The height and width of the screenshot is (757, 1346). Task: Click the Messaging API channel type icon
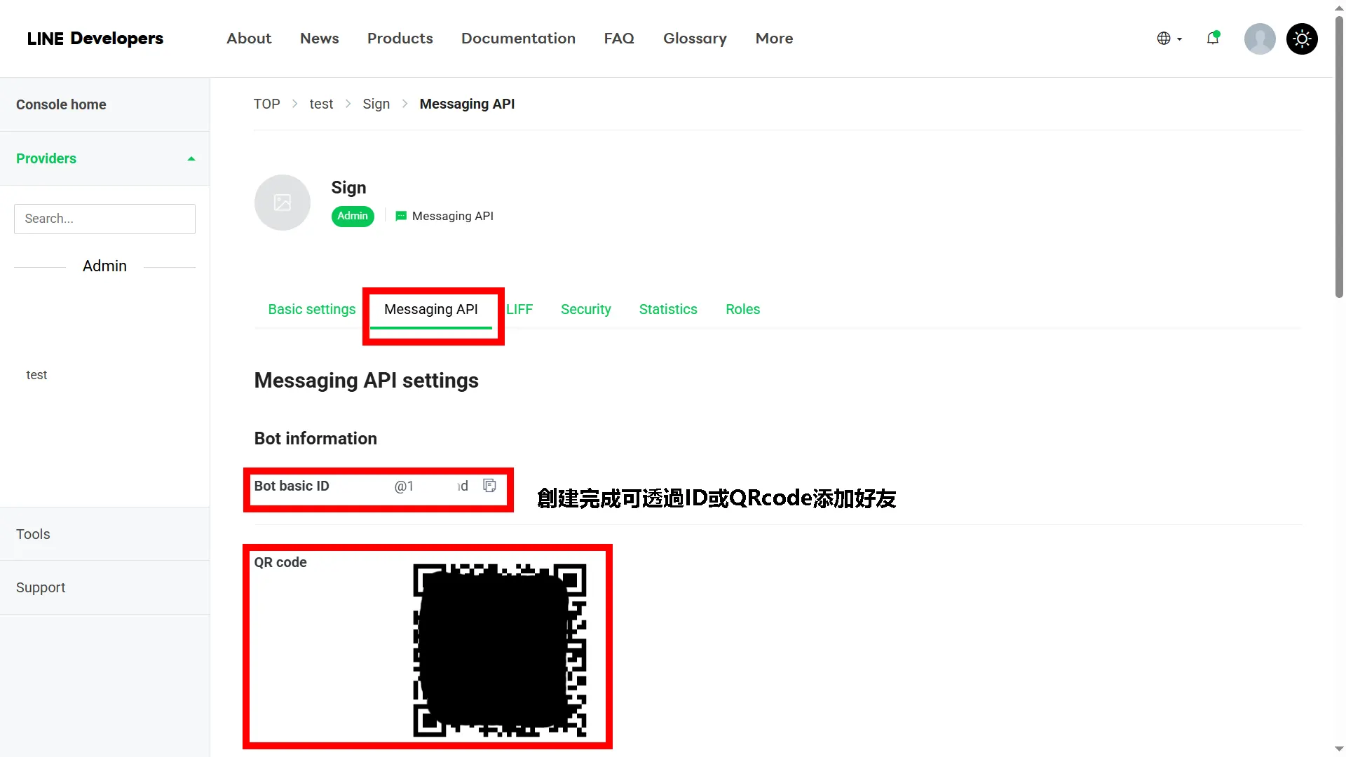click(400, 216)
